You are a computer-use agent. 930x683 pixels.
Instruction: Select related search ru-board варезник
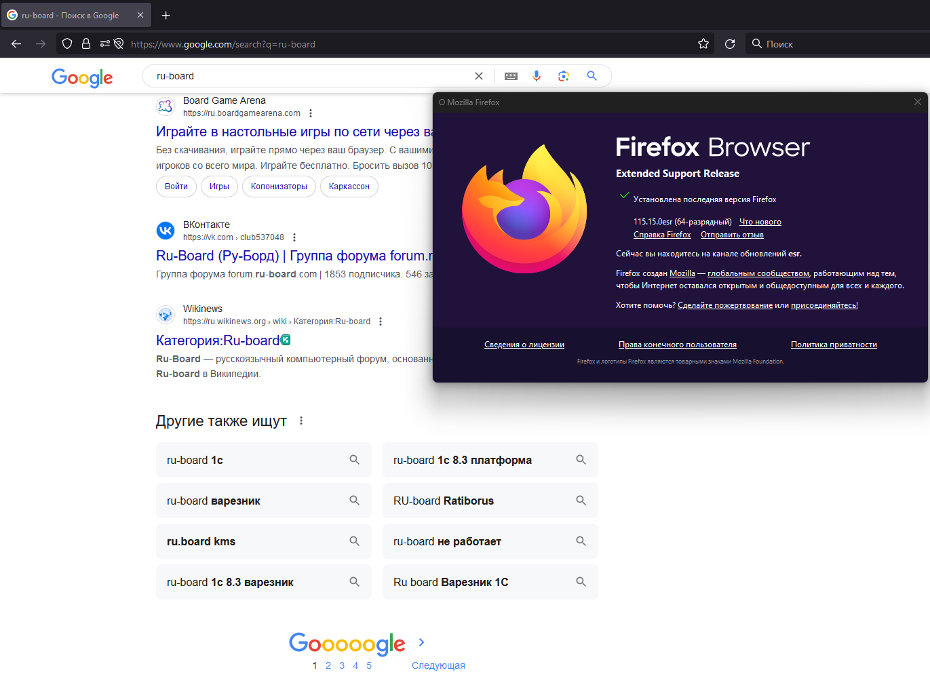[x=264, y=501]
